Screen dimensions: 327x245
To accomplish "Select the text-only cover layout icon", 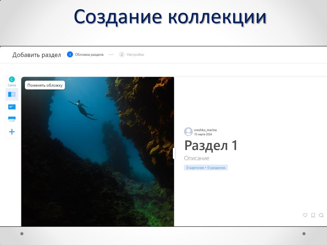I will pyautogui.click(x=12, y=107).
